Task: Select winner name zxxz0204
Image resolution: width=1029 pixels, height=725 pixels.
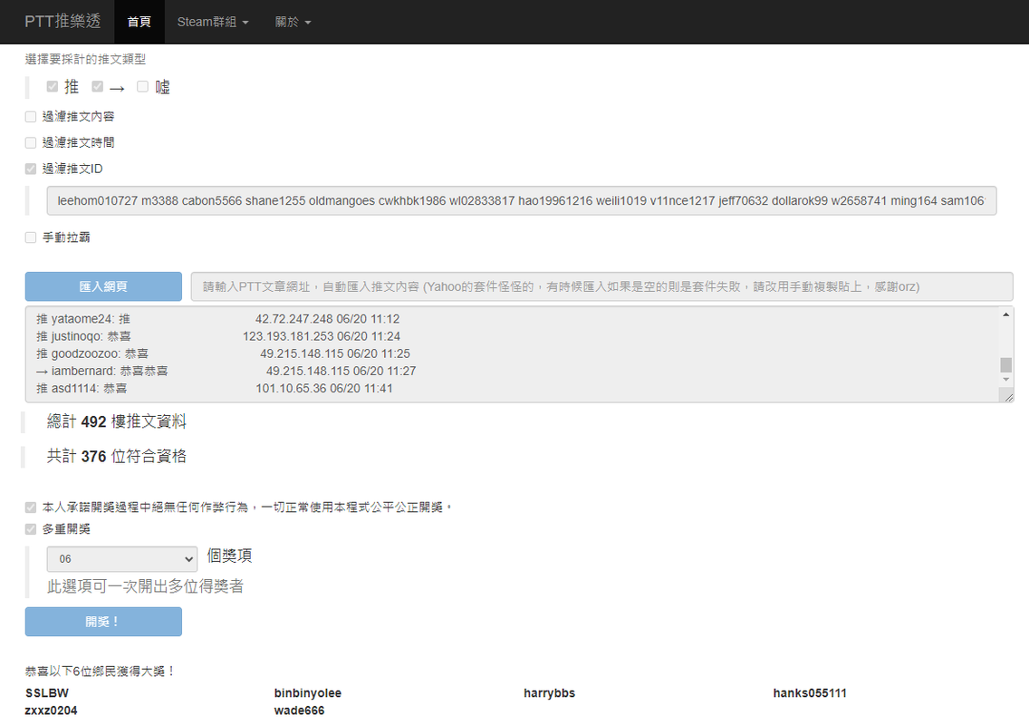Action: [52, 710]
